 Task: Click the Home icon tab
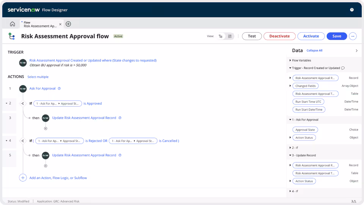pos(13,24)
